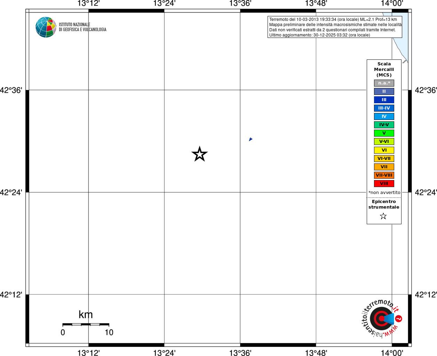
Task: Select the V-VI intensity legend swatch
Action: pos(384,141)
